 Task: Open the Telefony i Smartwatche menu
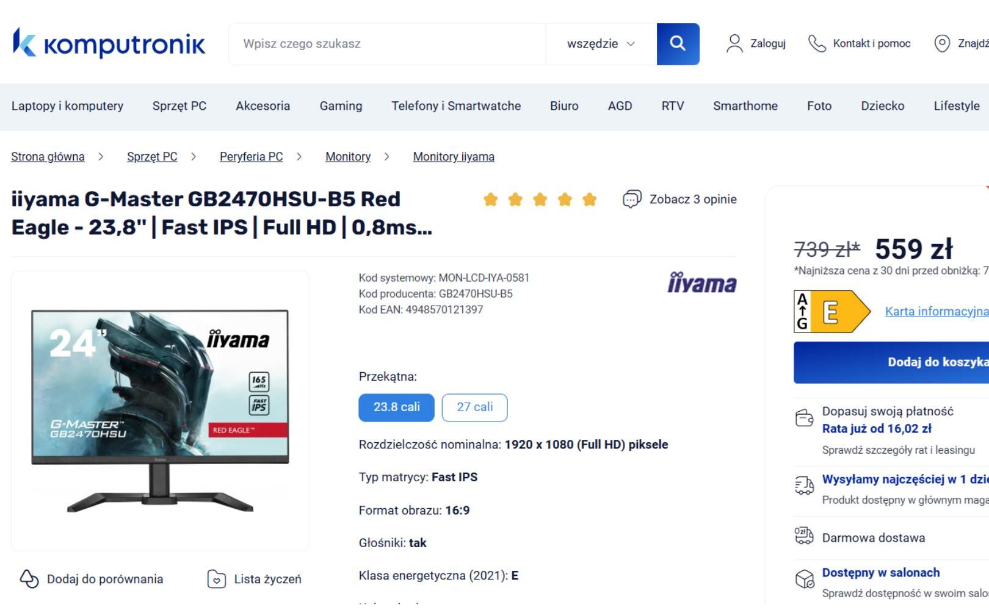[456, 106]
